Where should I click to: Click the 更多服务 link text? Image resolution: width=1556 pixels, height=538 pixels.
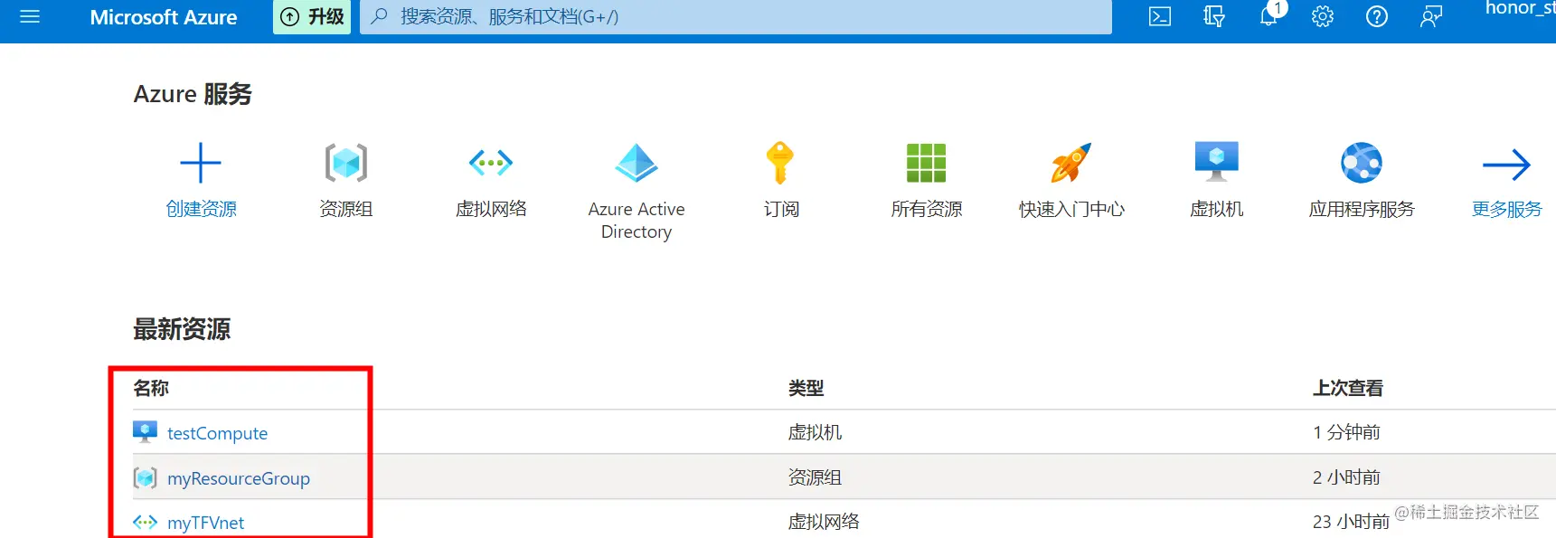coord(1506,209)
